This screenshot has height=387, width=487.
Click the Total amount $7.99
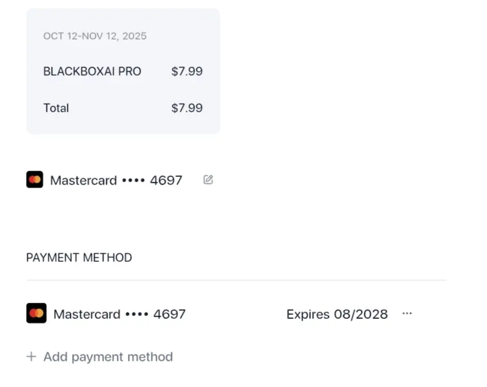pos(187,108)
